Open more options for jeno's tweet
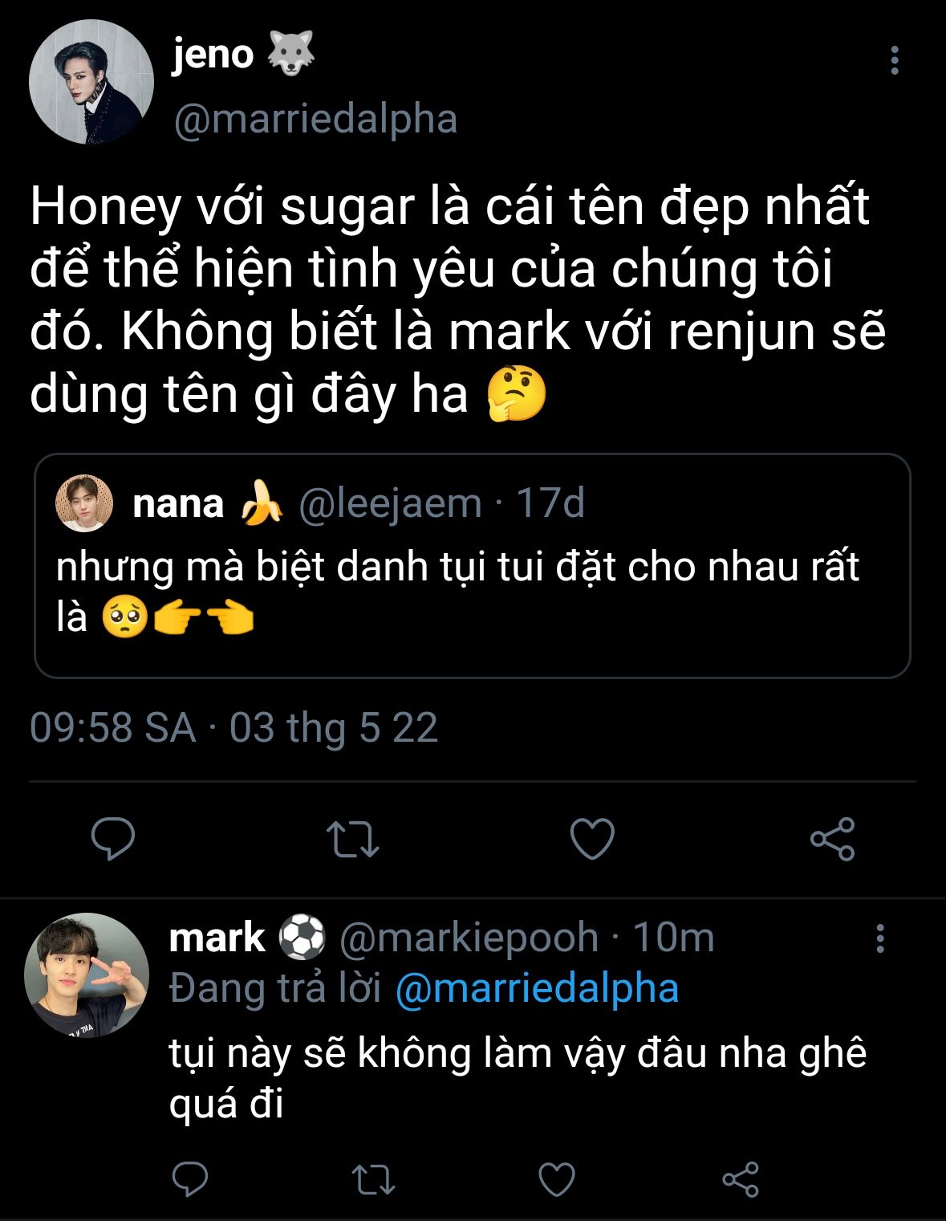 point(895,61)
